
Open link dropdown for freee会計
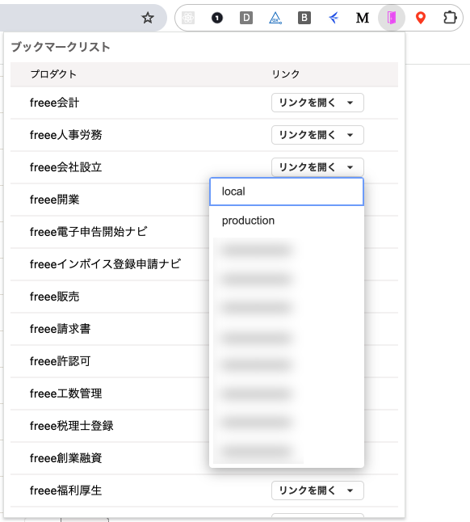[317, 103]
